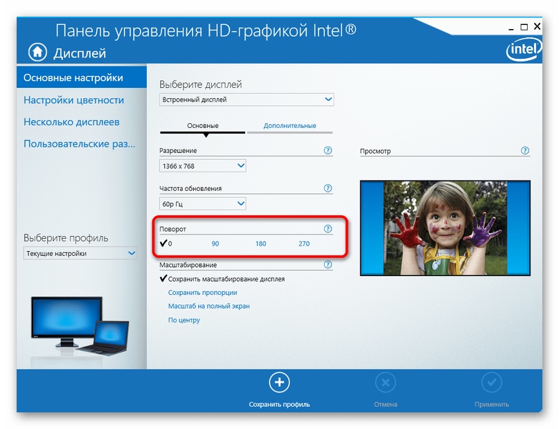
Task: Expand the Разрешение 1366 x 768 dropdown
Action: [x=202, y=166]
